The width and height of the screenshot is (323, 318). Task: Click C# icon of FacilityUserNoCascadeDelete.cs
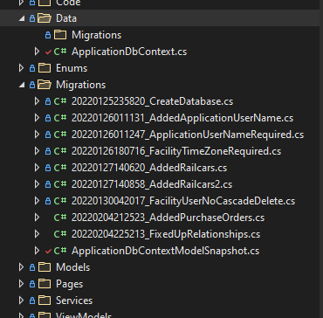60,201
